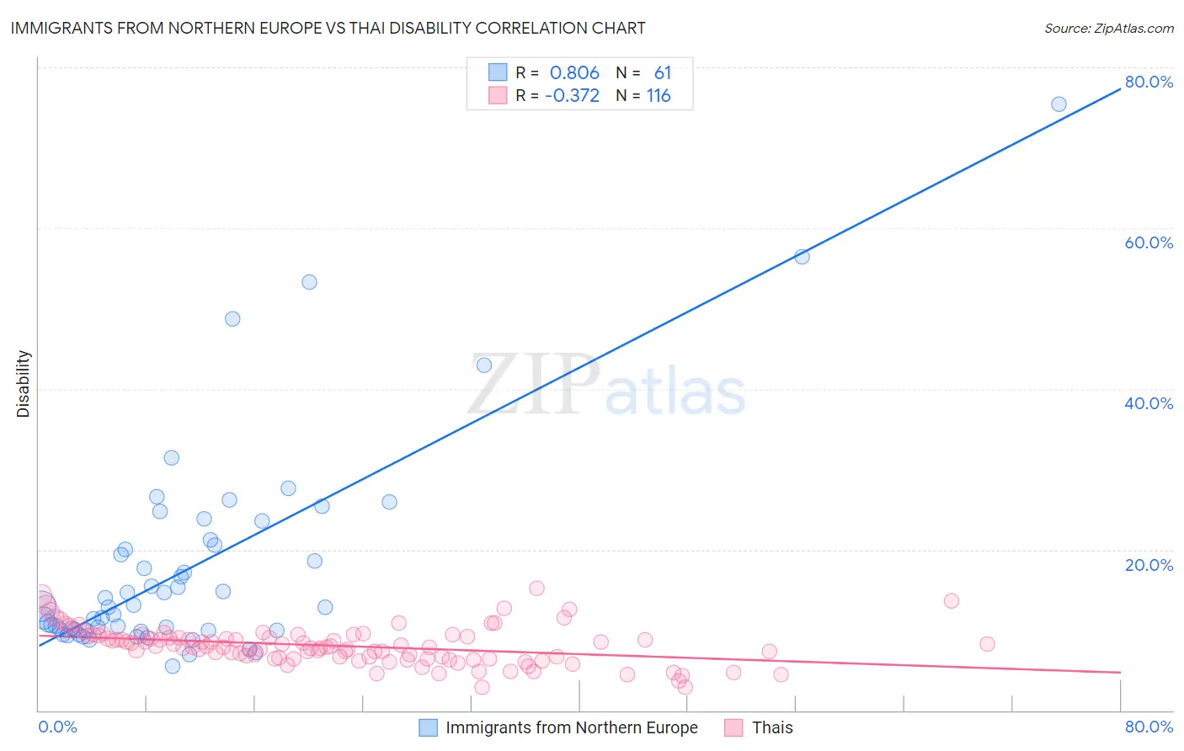Click the topmost blue data point near 80%

point(1059,104)
